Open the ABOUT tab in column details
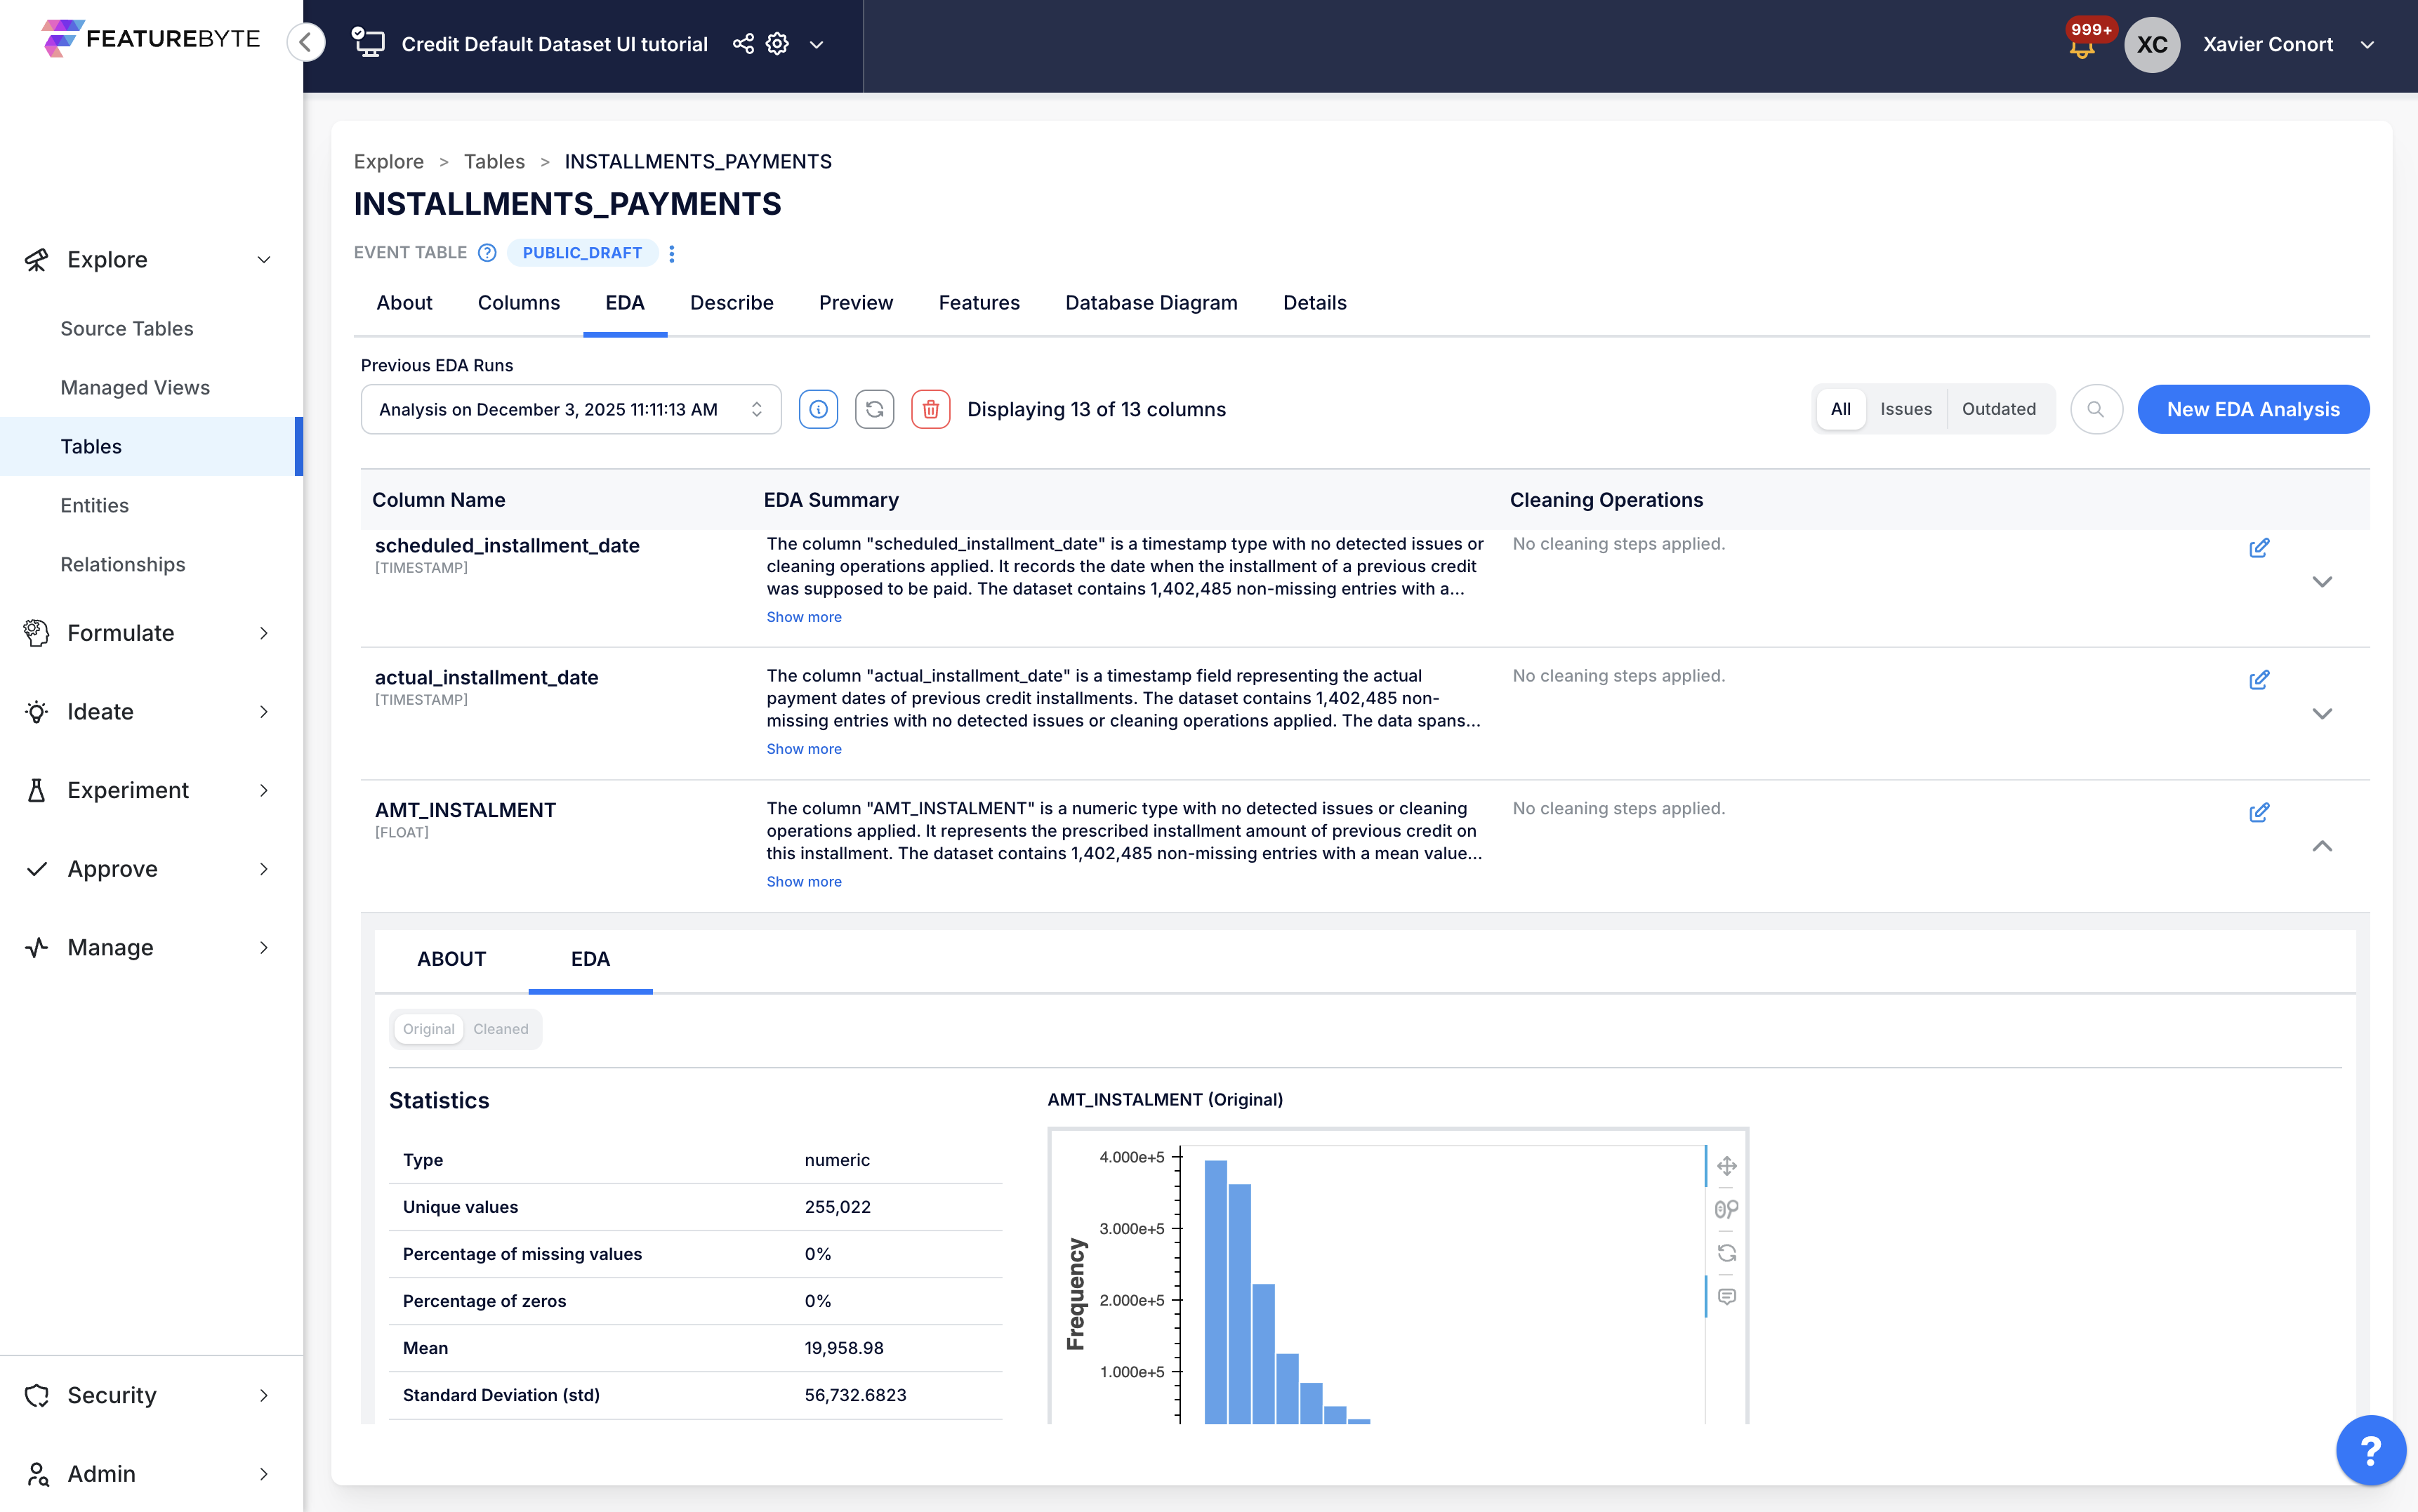 [x=451, y=959]
